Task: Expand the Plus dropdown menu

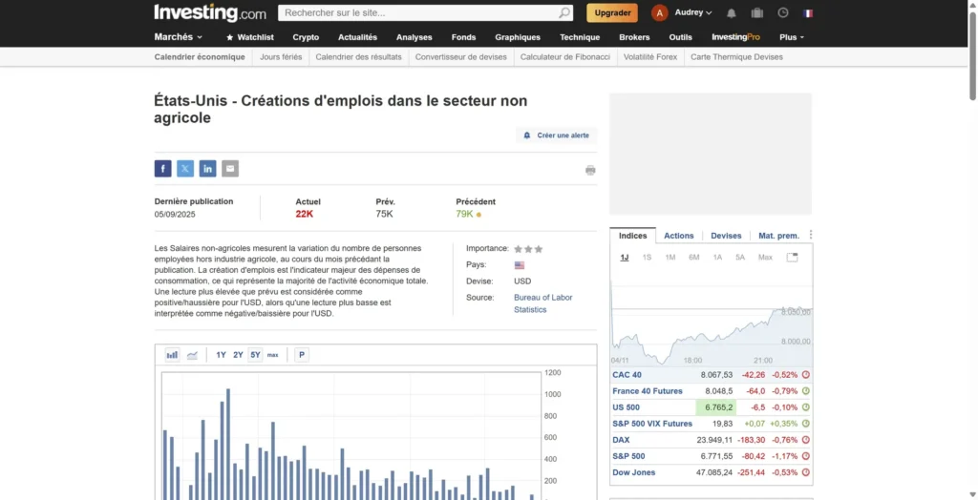Action: (792, 37)
